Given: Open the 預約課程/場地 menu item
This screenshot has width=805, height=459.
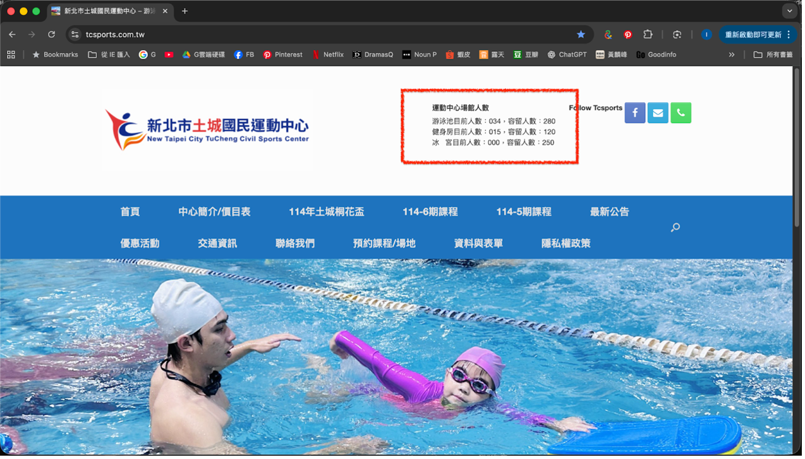Looking at the screenshot, I should click(384, 244).
